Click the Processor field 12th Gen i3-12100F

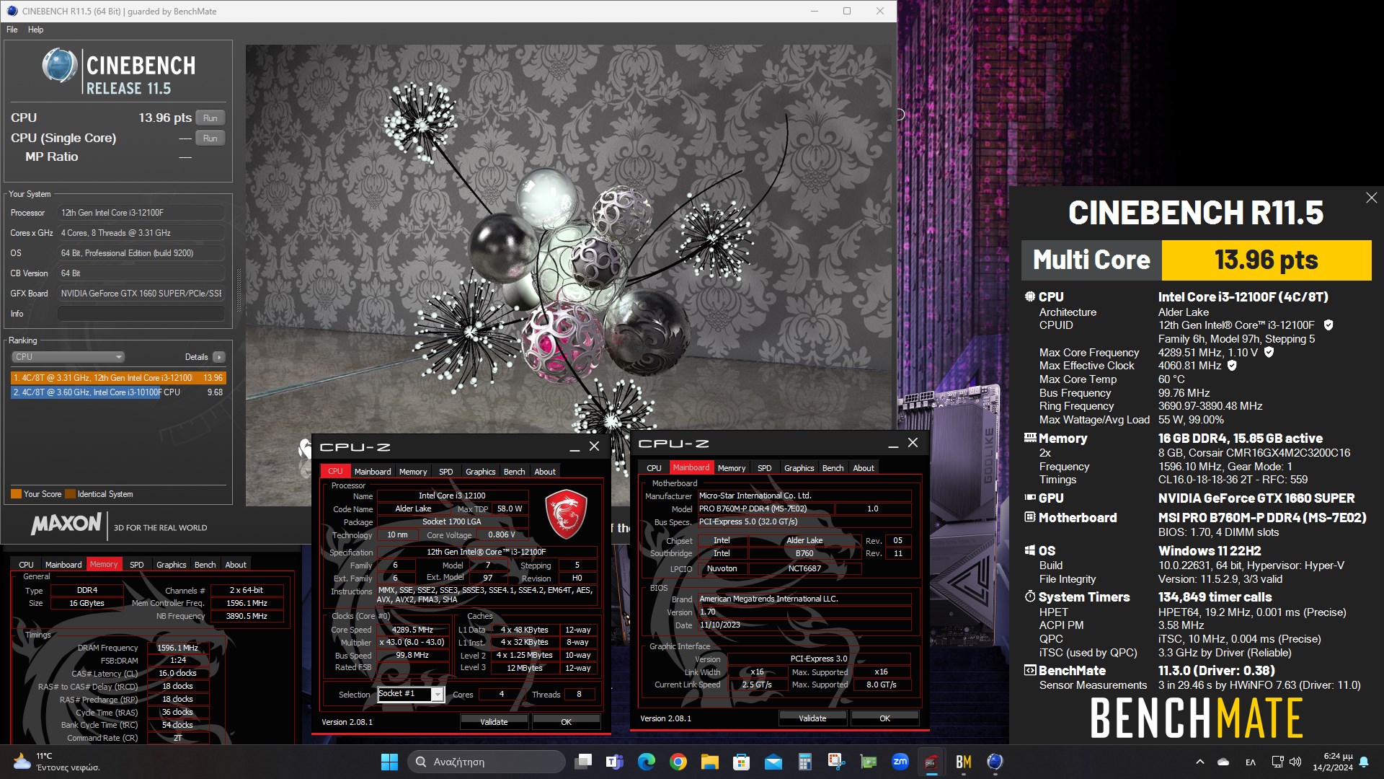141,213
